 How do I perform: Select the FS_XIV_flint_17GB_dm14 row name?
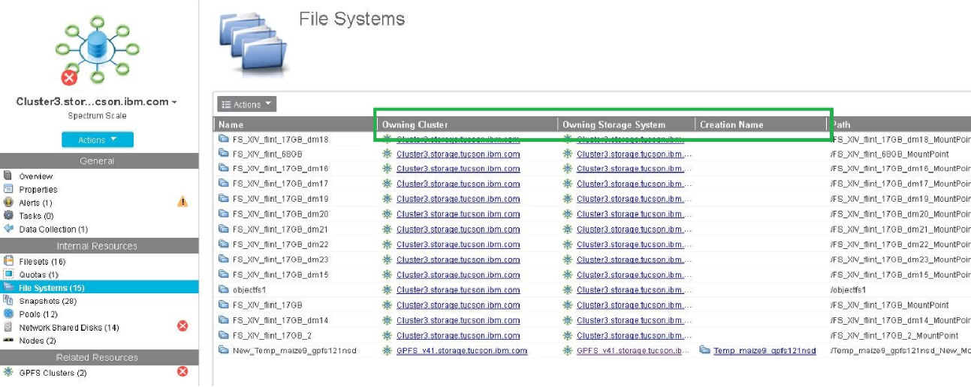280,320
